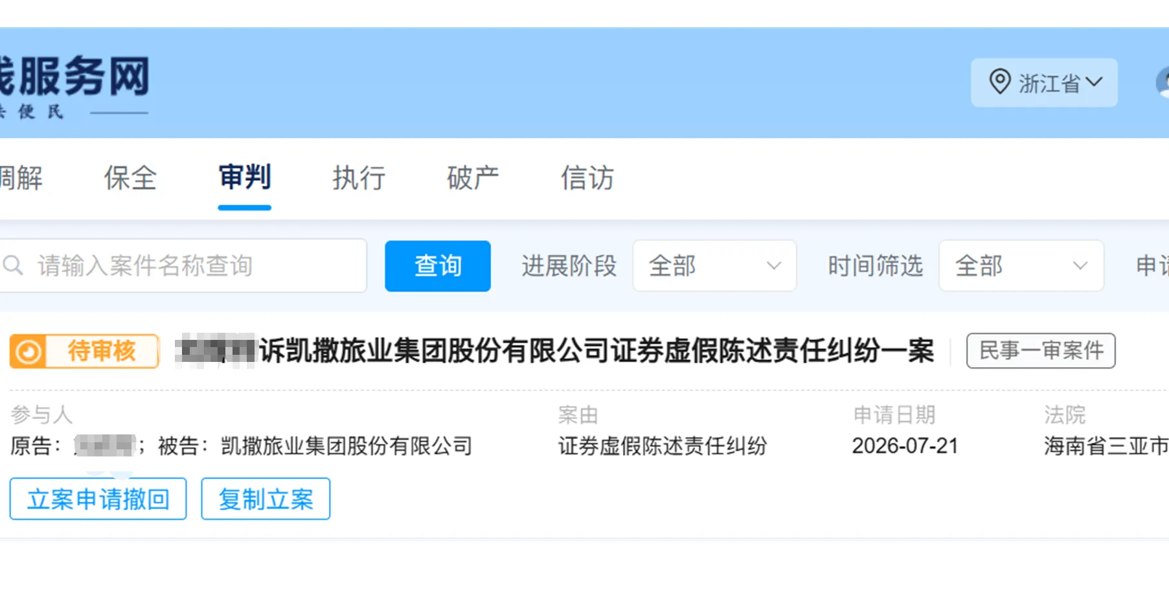This screenshot has width=1169, height=595.
Task: Click the case cause text 证券虚假陈述责任纠纷
Action: click(x=663, y=446)
